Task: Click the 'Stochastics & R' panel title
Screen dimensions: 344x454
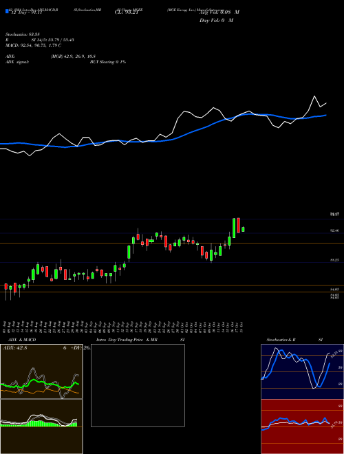Action: [281, 340]
